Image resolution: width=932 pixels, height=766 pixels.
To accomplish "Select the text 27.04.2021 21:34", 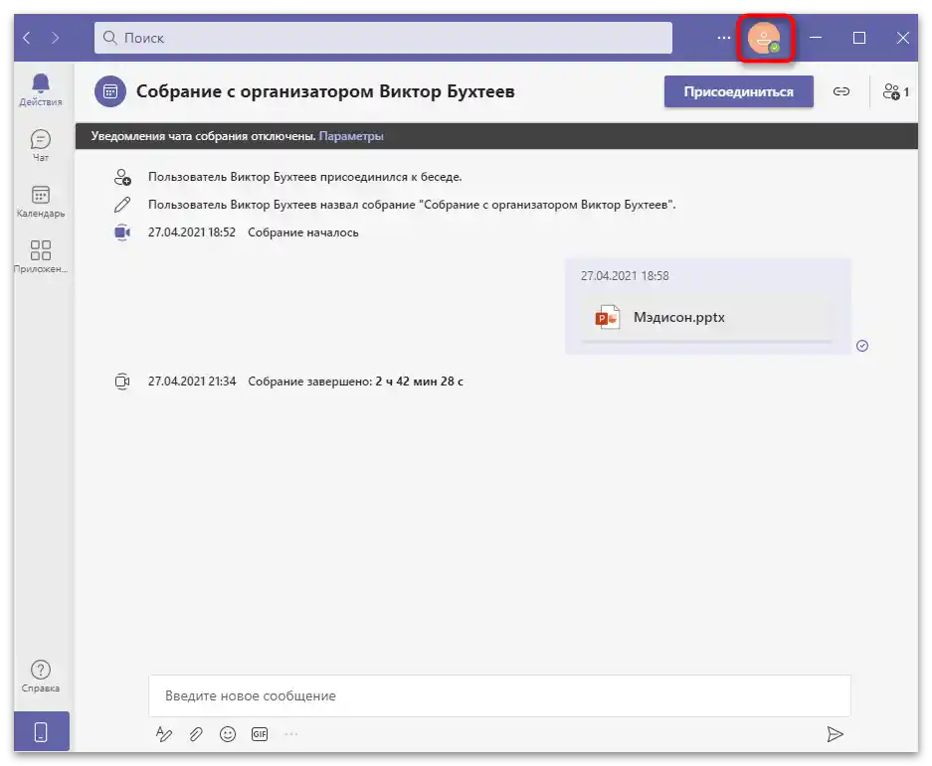I will [x=192, y=382].
